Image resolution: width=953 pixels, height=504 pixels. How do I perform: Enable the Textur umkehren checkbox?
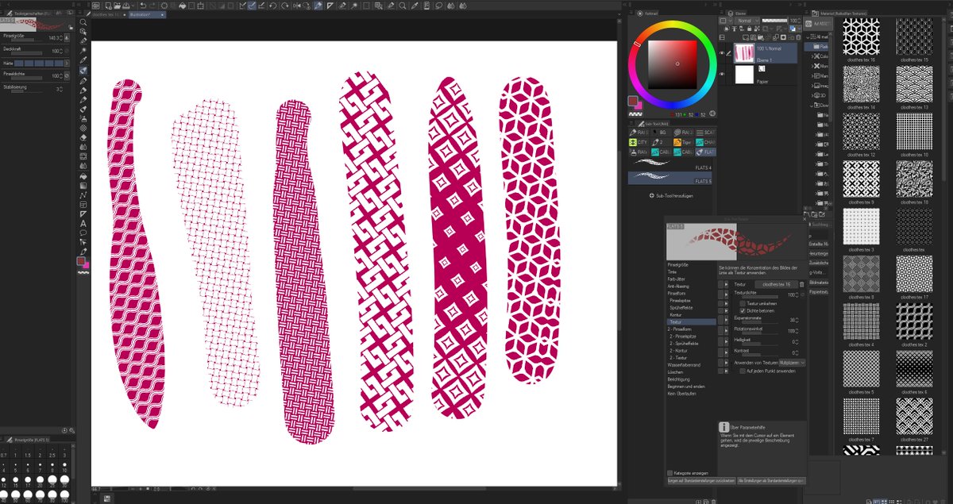pos(743,303)
